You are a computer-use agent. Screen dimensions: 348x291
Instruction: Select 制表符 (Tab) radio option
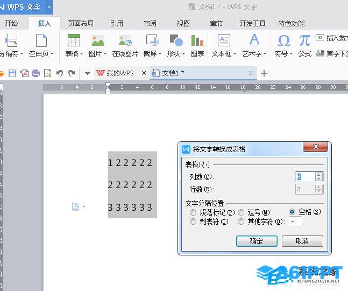(193, 221)
